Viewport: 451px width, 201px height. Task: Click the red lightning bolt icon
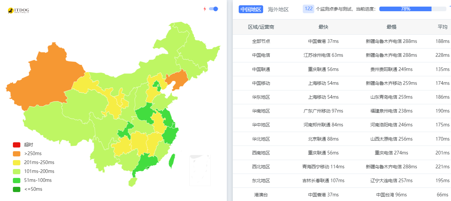coord(205,9)
